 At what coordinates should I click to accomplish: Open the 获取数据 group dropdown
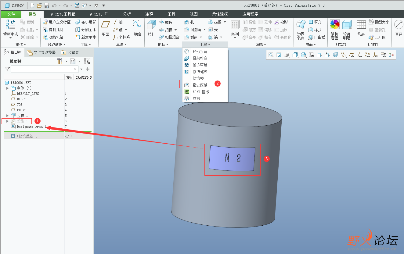tap(56, 45)
